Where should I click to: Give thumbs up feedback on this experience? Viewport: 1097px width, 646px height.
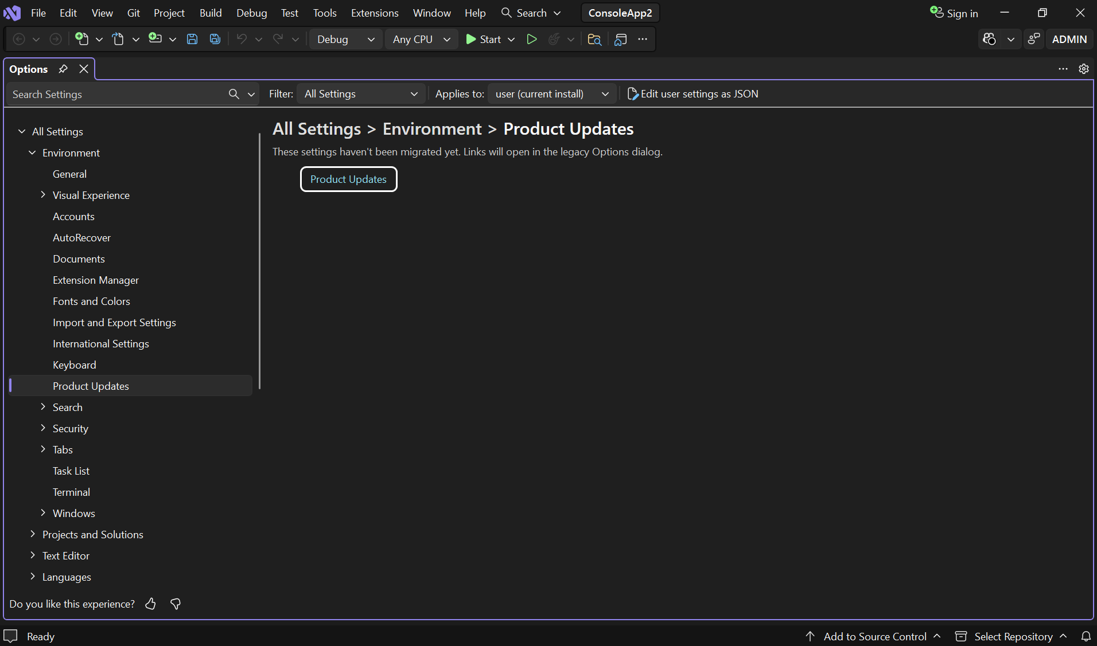pos(150,604)
